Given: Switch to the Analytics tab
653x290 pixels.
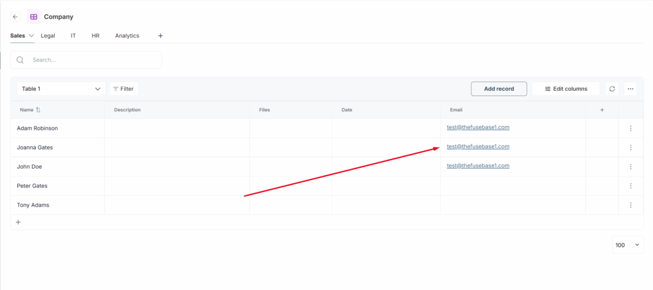Looking at the screenshot, I should 127,36.
